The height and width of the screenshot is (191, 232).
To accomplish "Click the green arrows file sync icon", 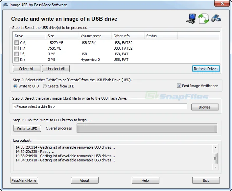I will pyautogui.click(x=203, y=19).
